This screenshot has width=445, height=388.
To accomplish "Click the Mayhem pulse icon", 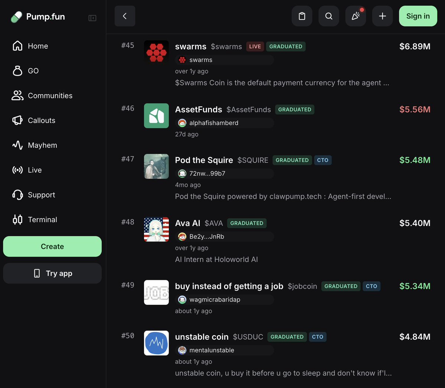I will [17, 145].
